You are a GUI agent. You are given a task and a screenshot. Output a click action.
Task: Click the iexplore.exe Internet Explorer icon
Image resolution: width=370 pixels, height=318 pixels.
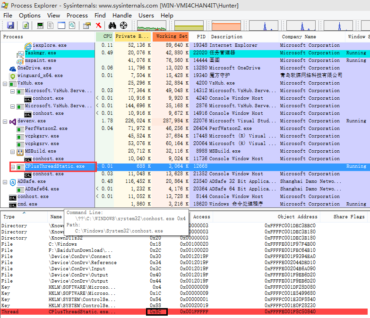(x=28, y=46)
